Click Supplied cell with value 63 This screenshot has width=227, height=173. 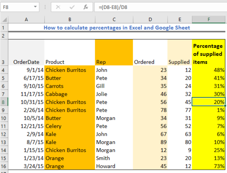pos(180,134)
